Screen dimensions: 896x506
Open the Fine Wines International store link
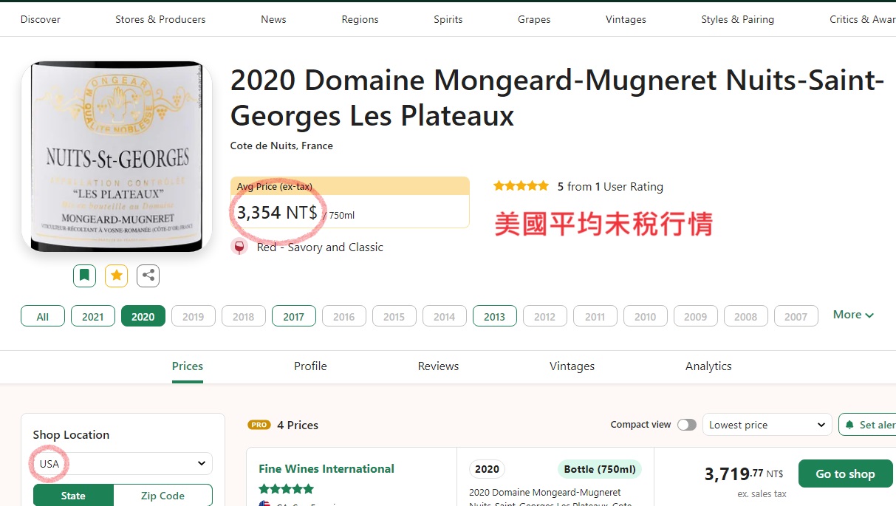(326, 468)
